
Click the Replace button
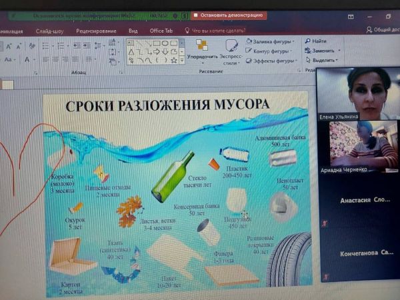coord(322,51)
